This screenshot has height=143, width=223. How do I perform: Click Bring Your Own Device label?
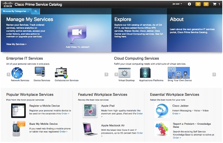(180, 80)
